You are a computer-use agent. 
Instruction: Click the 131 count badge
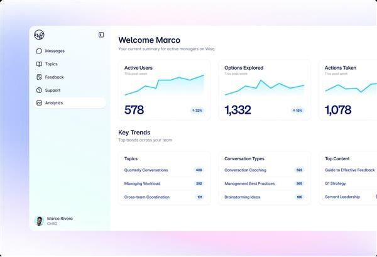pyautogui.click(x=200, y=197)
